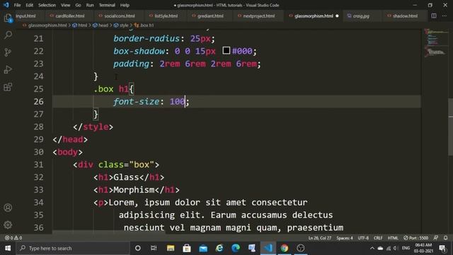Open Cortana circle on taskbar
This screenshot has width=453, height=255.
point(138,248)
